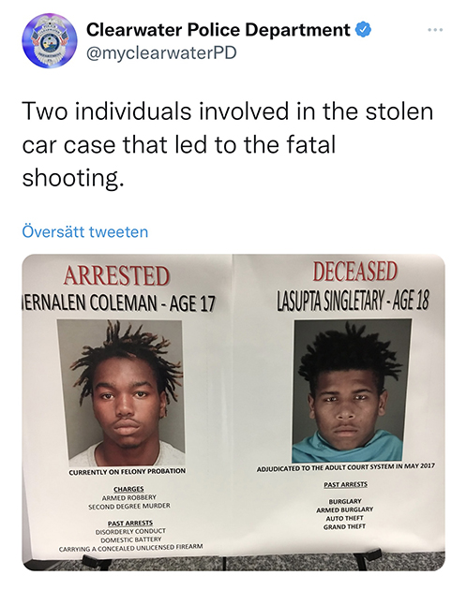Click the underlined CHARGES heading
The image size is (467, 590).
click(128, 489)
